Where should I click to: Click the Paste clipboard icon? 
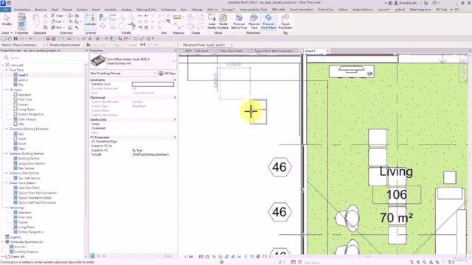pos(36,20)
